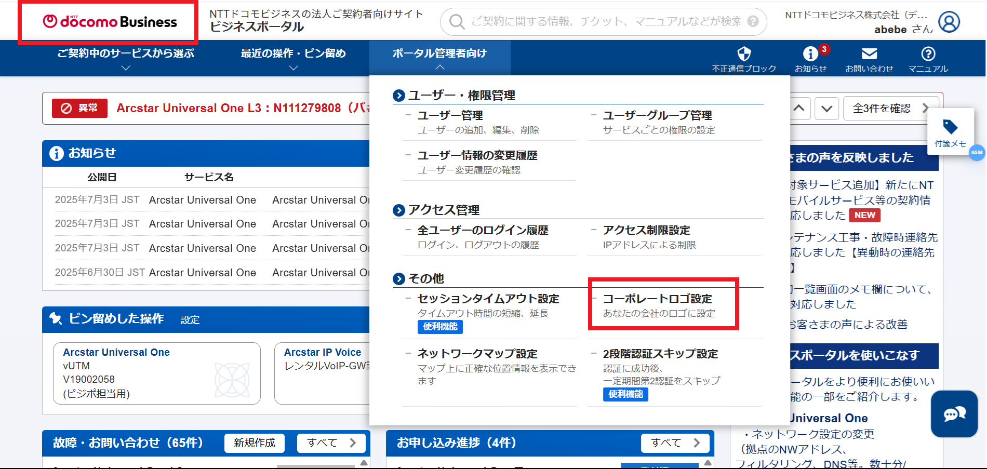Click 全3件を確認 button
This screenshot has height=469, width=987.
coord(890,108)
